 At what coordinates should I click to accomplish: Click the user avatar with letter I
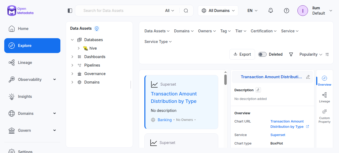[303, 11]
